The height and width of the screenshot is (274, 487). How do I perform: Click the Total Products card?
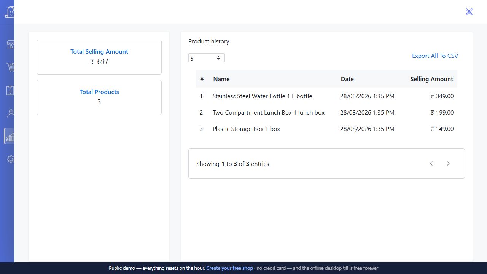pyautogui.click(x=99, y=97)
